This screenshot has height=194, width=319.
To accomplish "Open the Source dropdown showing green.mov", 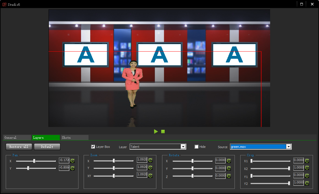I will pyautogui.click(x=261, y=146).
